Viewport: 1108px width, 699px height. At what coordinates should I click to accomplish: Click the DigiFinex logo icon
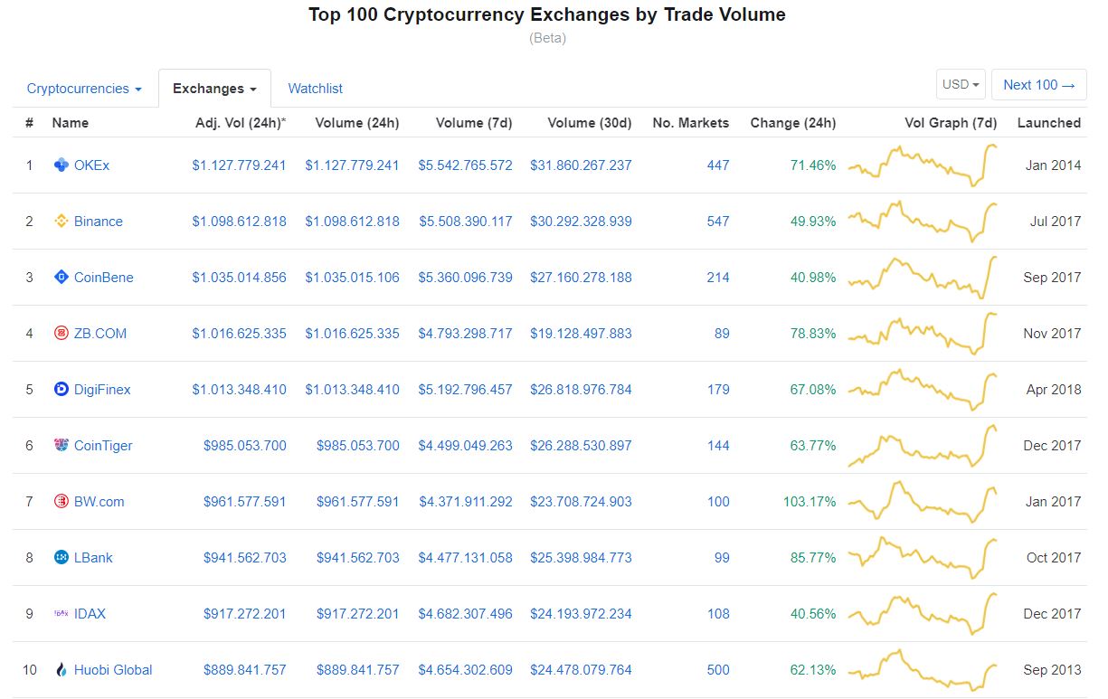coord(62,390)
